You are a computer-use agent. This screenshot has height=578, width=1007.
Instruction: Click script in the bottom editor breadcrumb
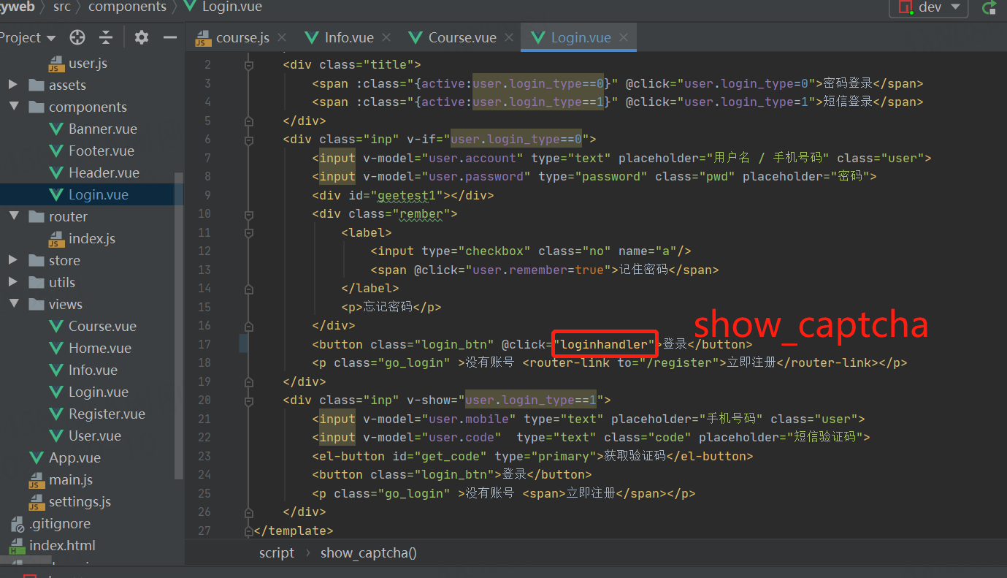click(x=277, y=553)
